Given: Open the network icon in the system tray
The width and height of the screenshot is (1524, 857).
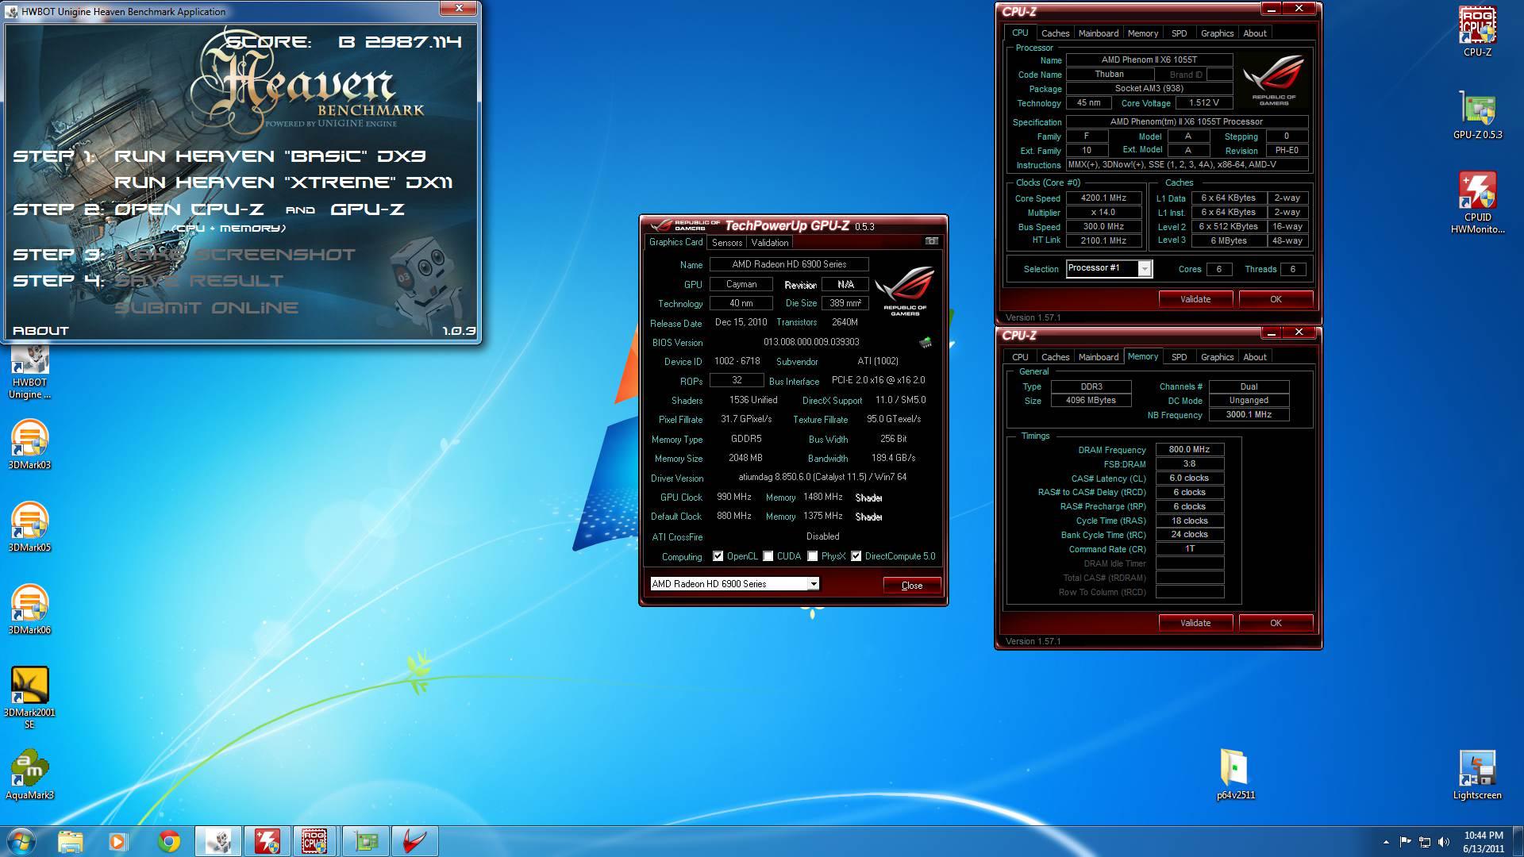Looking at the screenshot, I should (1425, 842).
